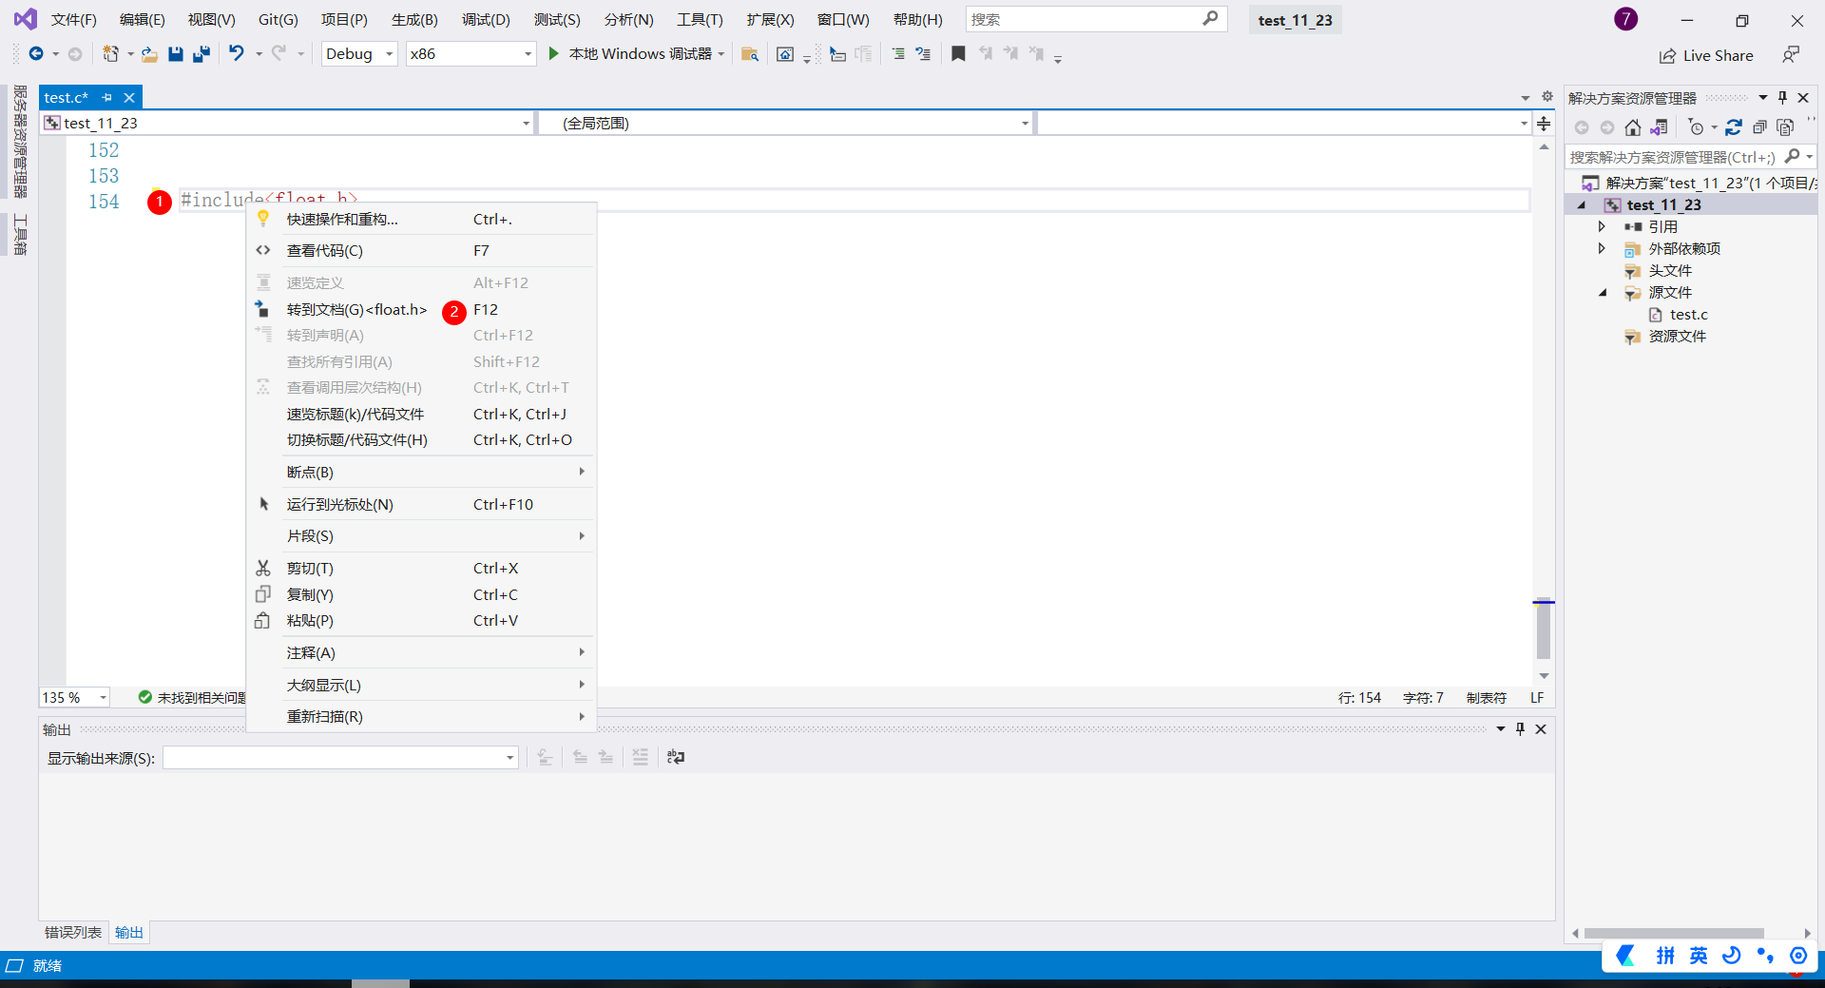The image size is (1825, 988).
Task: Open the test_11_23 project scope dropdown
Action: pyautogui.click(x=287, y=124)
